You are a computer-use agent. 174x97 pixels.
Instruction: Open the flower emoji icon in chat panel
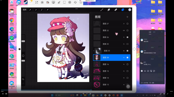click(x=142, y=71)
